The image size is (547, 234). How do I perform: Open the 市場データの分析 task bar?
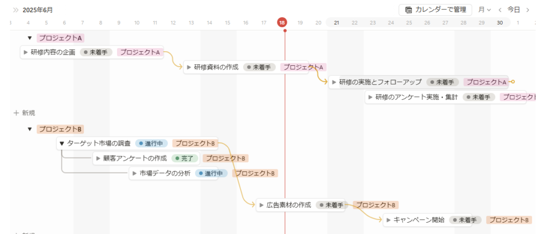point(174,173)
